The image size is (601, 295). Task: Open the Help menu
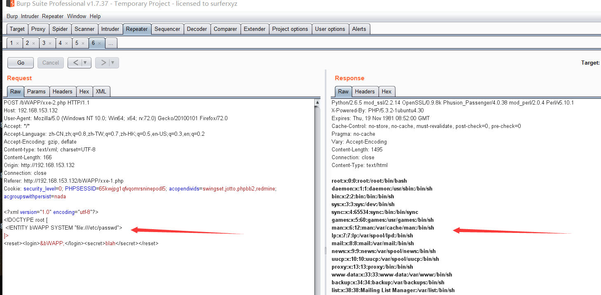tap(95, 16)
